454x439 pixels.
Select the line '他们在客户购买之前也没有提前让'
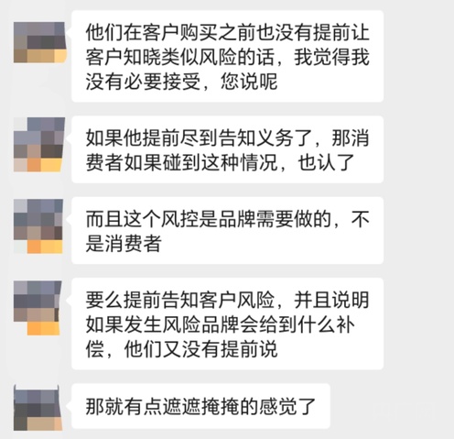228,32
